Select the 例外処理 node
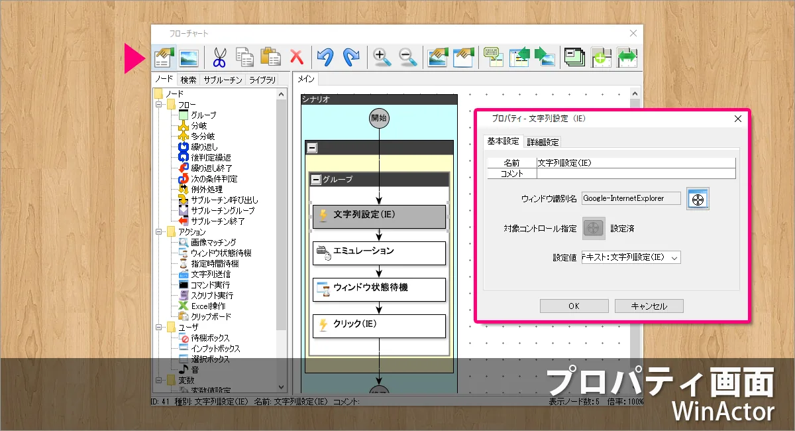Image resolution: width=795 pixels, height=431 pixels. 207,190
